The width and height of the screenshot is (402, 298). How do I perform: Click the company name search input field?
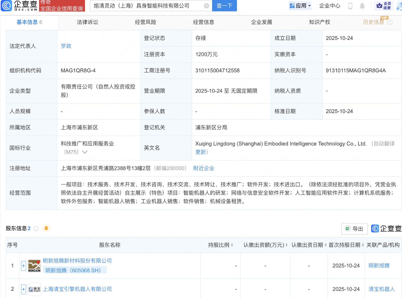click(147, 6)
